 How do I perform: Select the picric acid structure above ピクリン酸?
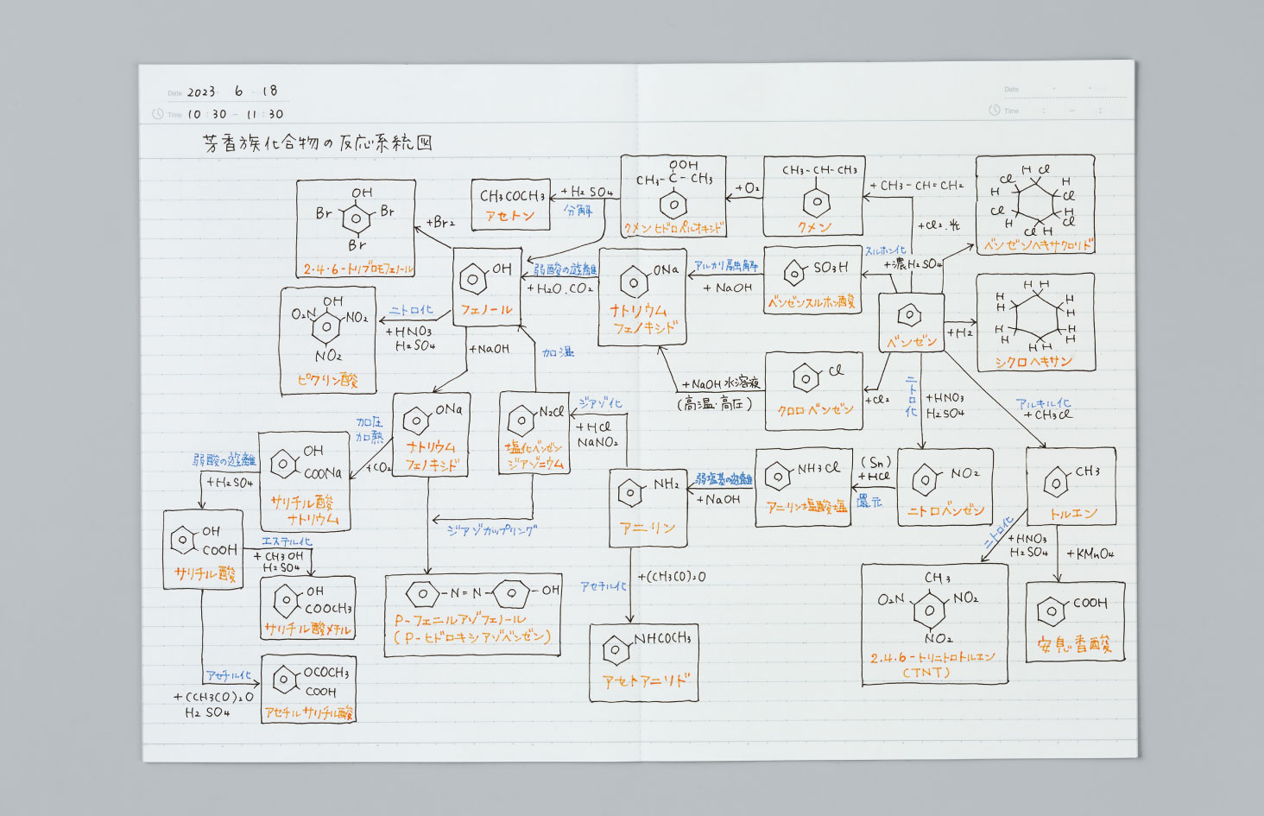point(327,326)
